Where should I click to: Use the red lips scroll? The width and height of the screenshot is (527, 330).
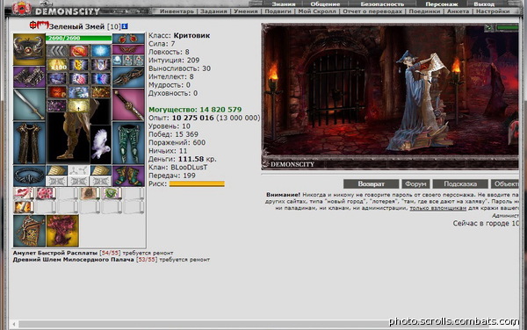point(24,194)
